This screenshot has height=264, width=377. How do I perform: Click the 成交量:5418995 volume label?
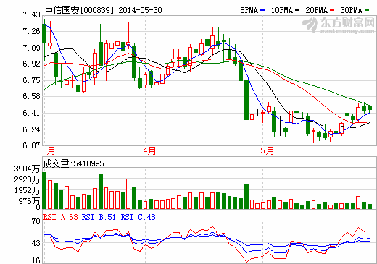click(x=73, y=163)
